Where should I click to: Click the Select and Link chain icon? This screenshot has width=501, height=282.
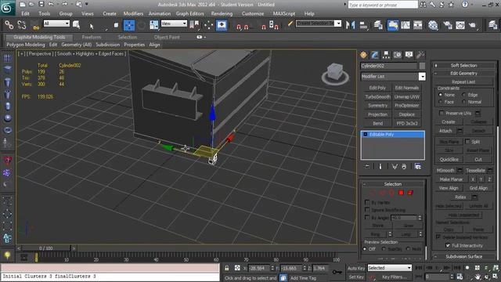(x=9, y=24)
